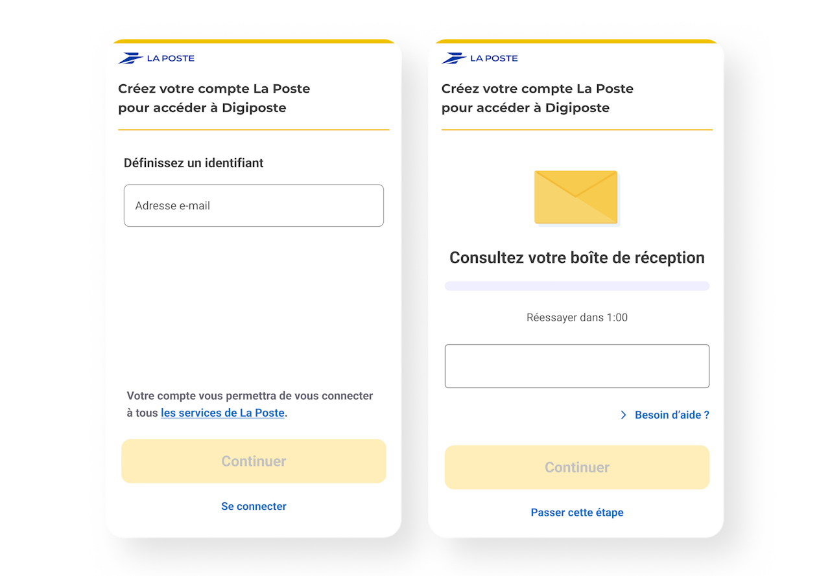830x576 pixels.
Task: Click La Poste logo on right card
Action: tap(480, 58)
